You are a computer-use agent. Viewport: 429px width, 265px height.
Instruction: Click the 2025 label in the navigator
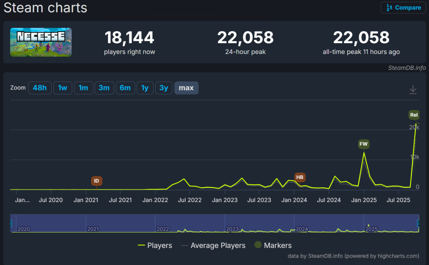371,229
